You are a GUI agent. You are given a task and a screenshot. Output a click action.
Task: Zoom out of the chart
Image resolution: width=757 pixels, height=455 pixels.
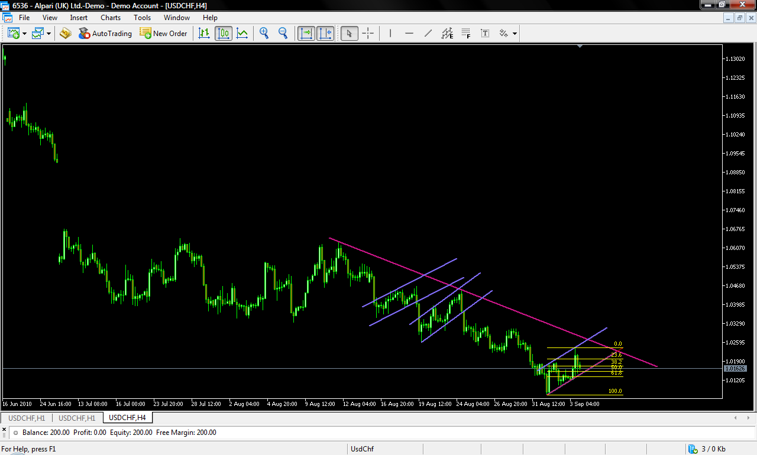[x=283, y=33]
